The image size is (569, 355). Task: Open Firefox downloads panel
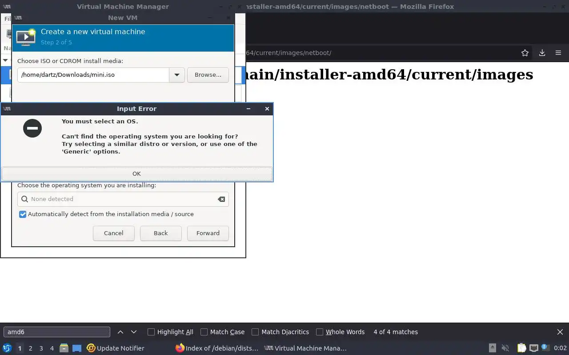542,53
